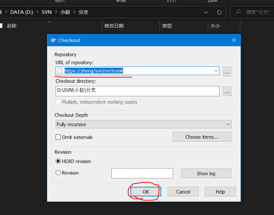Expand chevron after DATA (D:) in breadcrumb
Screen dimensions: 274x215
coord(37,12)
